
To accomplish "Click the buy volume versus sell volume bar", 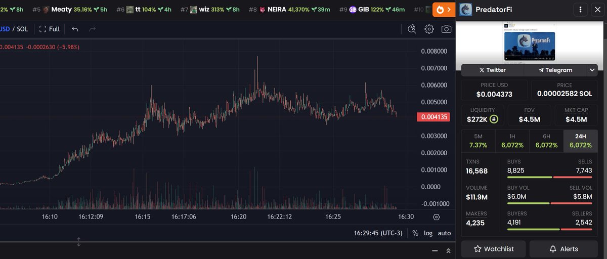I will [x=549, y=203].
